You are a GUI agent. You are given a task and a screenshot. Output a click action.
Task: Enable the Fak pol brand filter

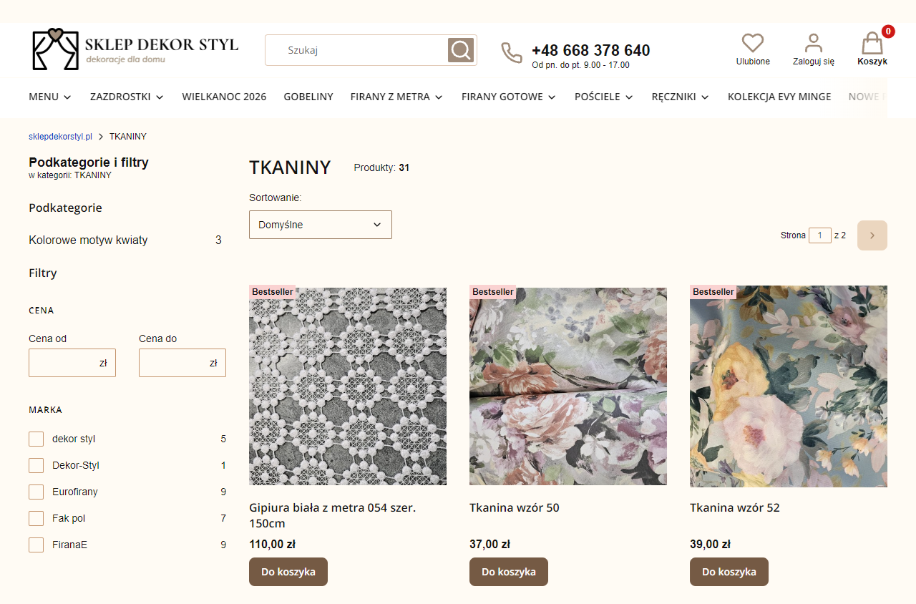(36, 518)
